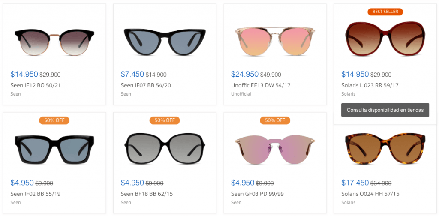The image size is (439, 216).
Task: View the tortoise Solaris O024 HH sunglasses image
Action: pos(385,149)
